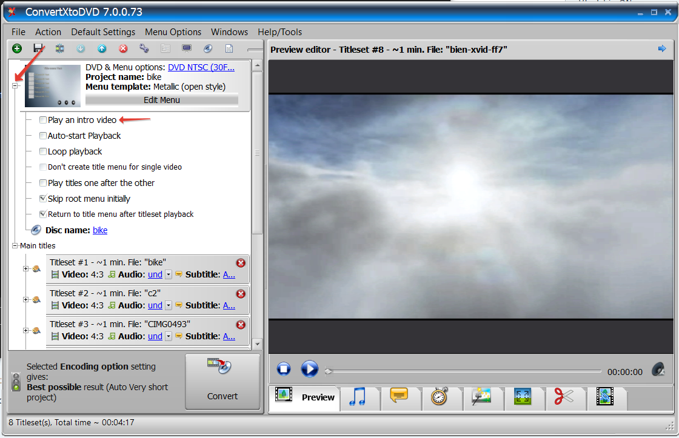Open the Cut tab with scissors icon
Image resolution: width=679 pixels, height=438 pixels.
click(563, 396)
